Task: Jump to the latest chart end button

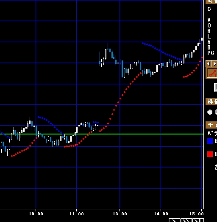Action: coord(198,220)
